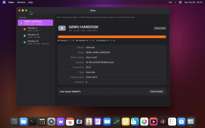205x128 pixels.
Task: Click the Partitions count value 3
Action: click(87, 82)
